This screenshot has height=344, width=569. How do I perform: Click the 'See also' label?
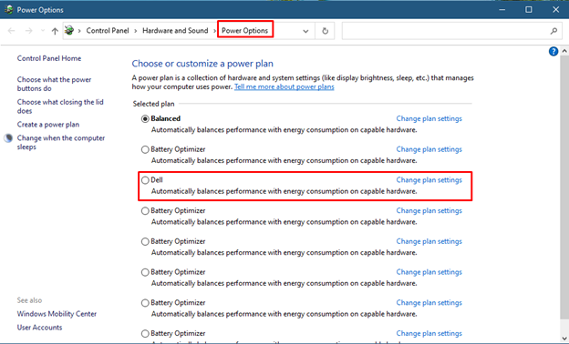pyautogui.click(x=29, y=300)
